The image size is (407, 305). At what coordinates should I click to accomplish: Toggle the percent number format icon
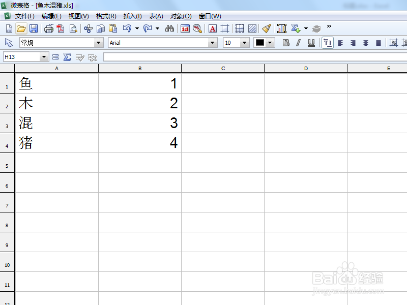click(393, 43)
